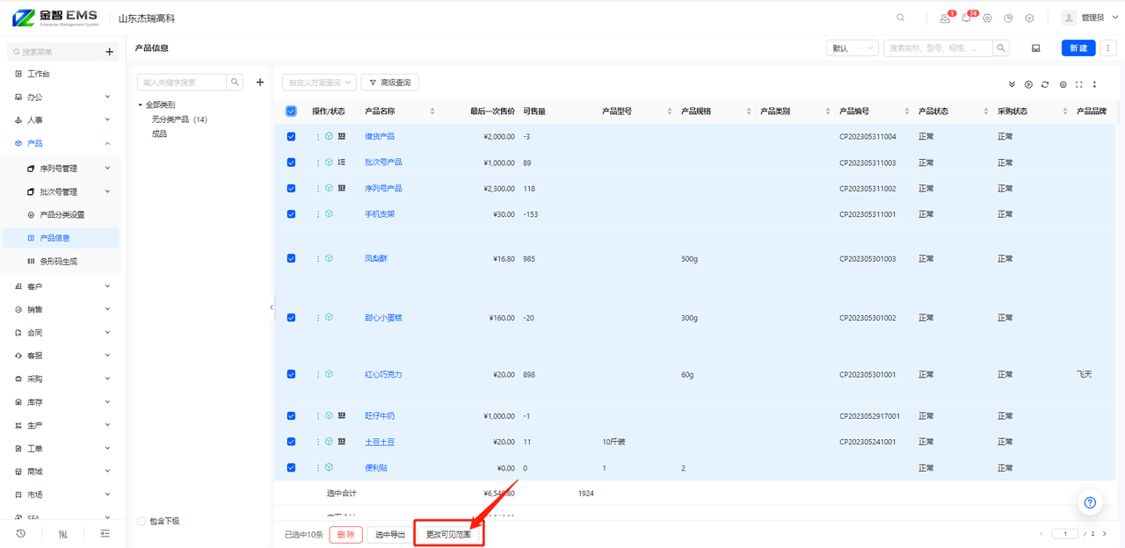The width and height of the screenshot is (1125, 548).
Task: Click the global search magnifier in header
Action: (x=900, y=18)
